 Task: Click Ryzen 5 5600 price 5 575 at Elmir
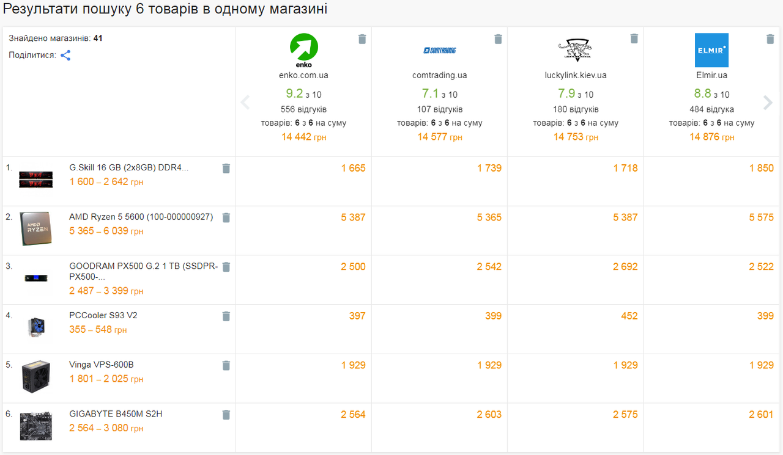coord(761,217)
